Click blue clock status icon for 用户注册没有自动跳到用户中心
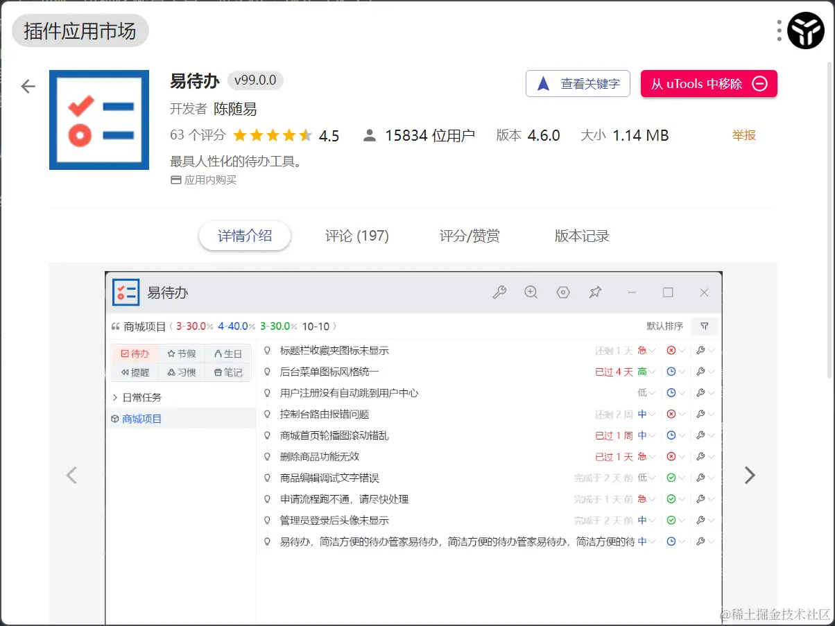Image resolution: width=835 pixels, height=626 pixels. tap(671, 393)
